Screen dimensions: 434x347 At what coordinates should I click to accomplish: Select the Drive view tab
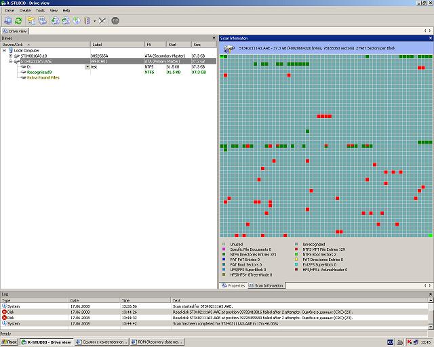pyautogui.click(x=15, y=31)
